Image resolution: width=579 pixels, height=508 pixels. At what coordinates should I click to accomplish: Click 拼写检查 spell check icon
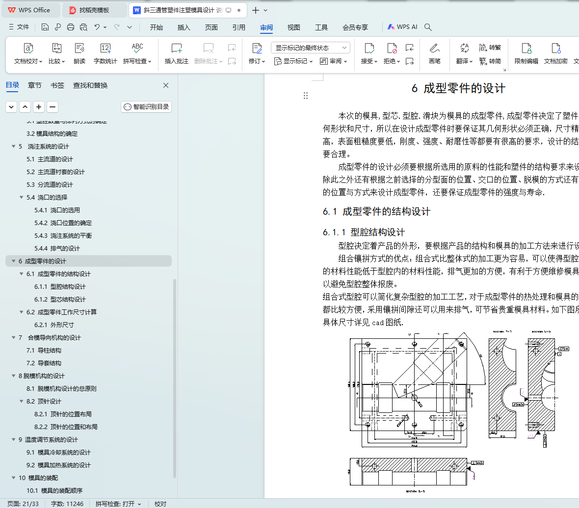137,53
